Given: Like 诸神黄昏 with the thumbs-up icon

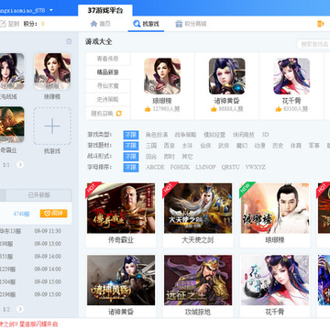Looking at the screenshot, I should pos(214,109).
